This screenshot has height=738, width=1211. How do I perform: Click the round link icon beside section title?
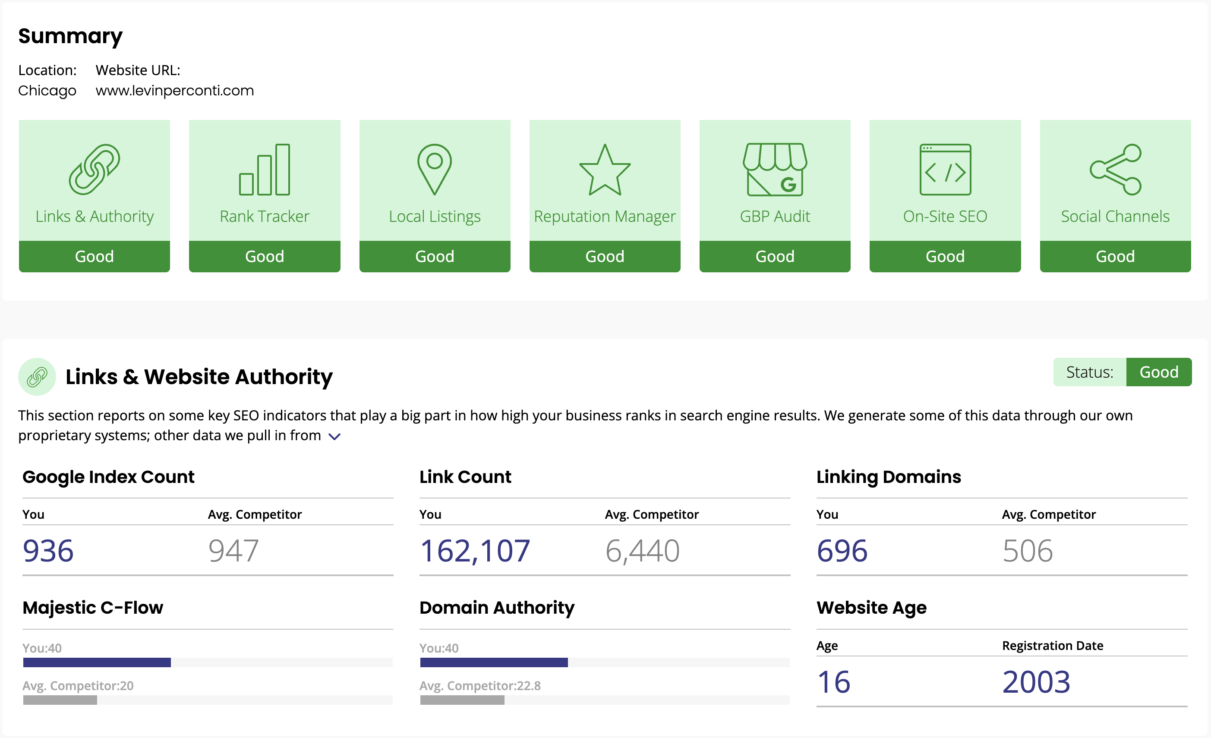[37, 377]
